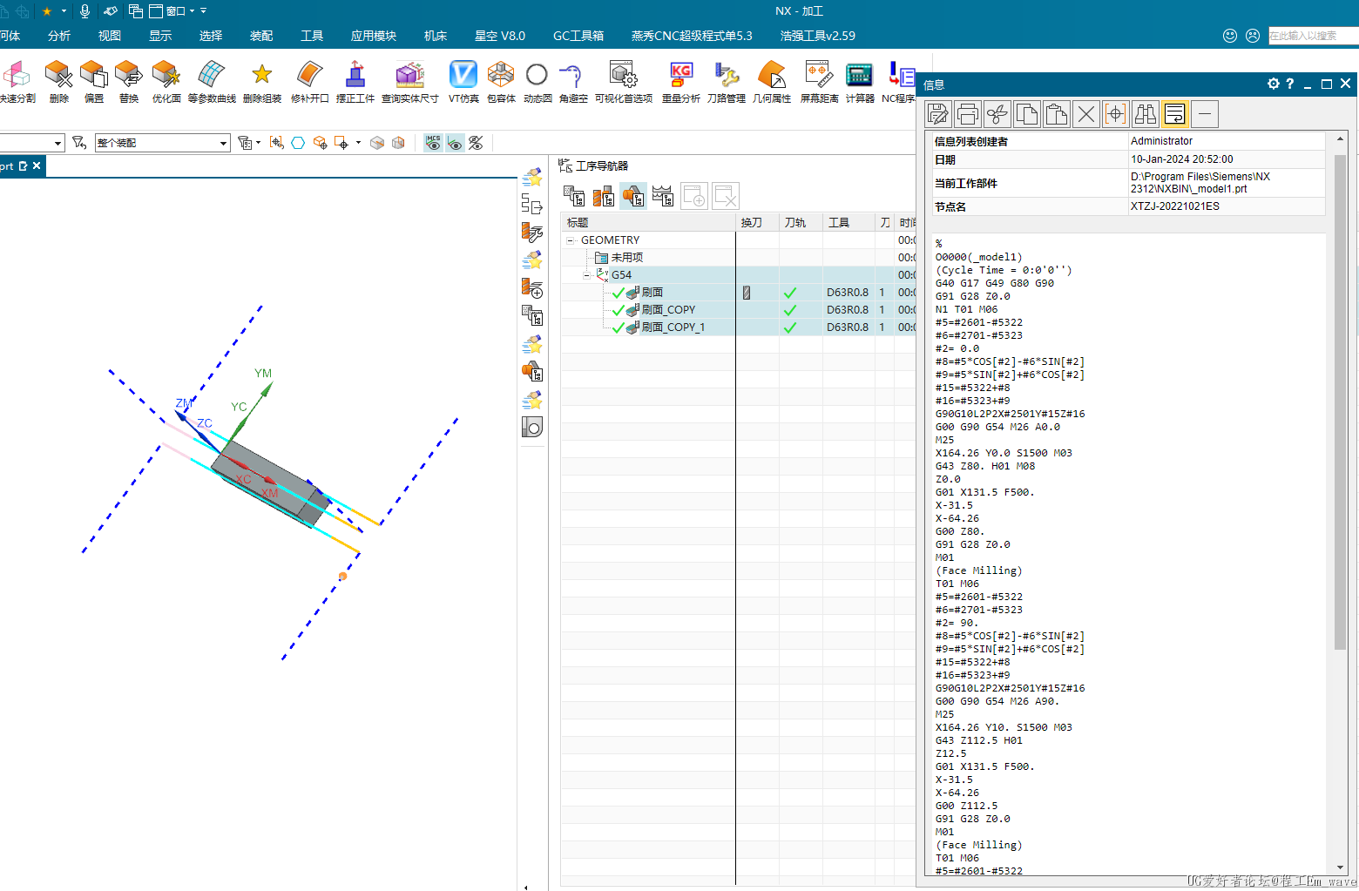Switch navigator to program order view

click(574, 196)
